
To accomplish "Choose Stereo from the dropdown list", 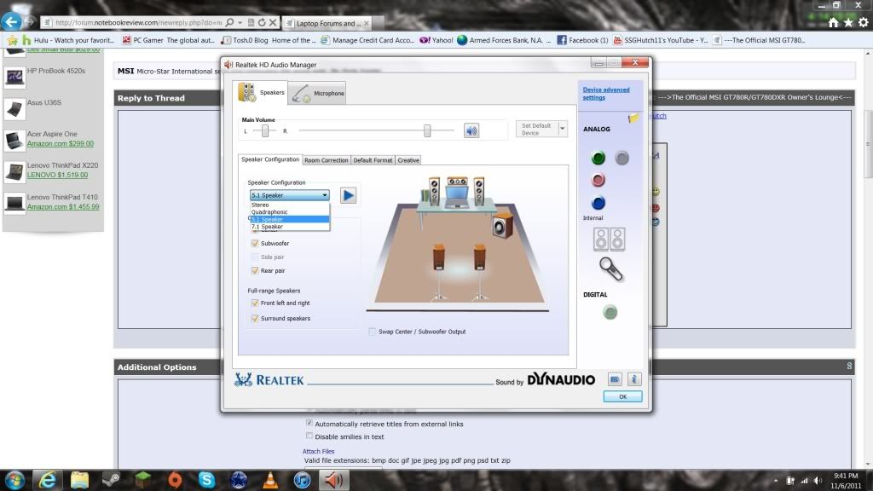I will click(x=290, y=205).
